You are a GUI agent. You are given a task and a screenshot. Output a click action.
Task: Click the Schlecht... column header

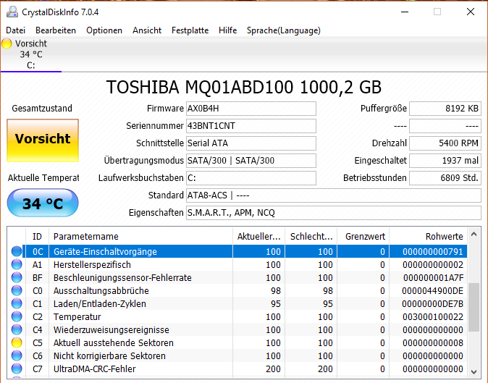[x=311, y=237]
